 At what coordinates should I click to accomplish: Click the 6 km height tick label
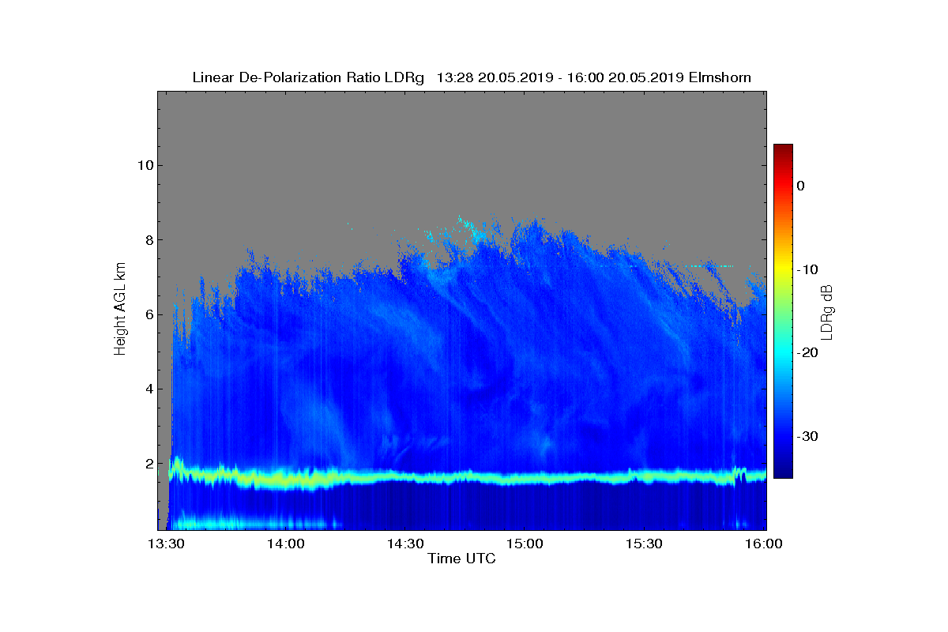pyautogui.click(x=148, y=314)
